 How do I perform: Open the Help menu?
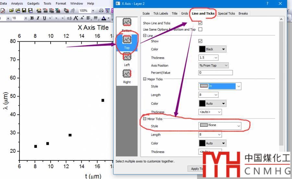click(91, 3)
